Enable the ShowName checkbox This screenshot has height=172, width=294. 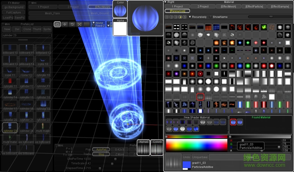[x=210, y=17]
